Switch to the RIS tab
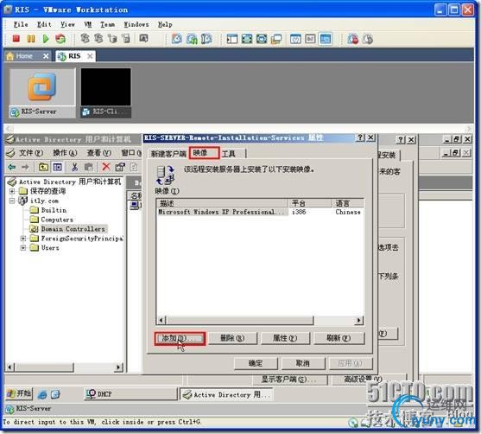Screen dimensions: 481x434 point(75,56)
